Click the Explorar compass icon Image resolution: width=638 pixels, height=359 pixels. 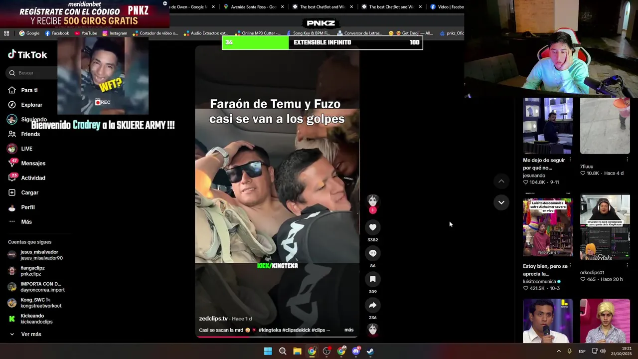12,105
